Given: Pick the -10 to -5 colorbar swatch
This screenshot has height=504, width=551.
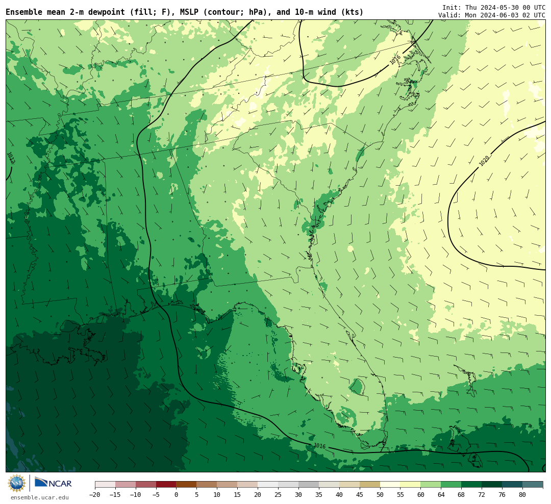Looking at the screenshot, I should (146, 485).
